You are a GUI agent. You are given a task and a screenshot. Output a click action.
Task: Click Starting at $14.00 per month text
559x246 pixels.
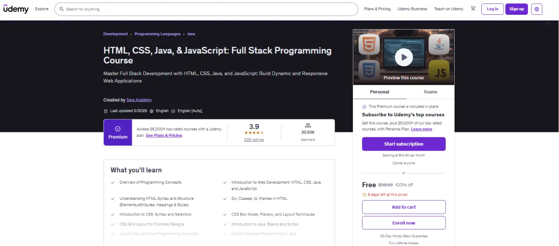pos(404,155)
